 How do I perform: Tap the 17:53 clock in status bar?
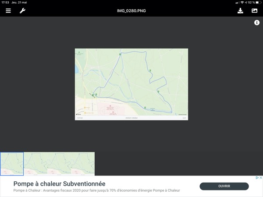click(x=5, y=3)
